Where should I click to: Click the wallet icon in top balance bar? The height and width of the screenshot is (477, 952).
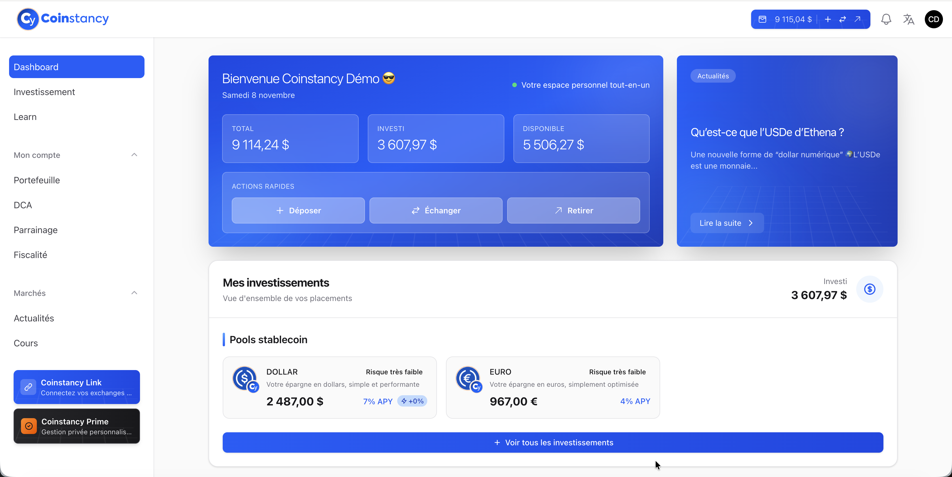click(x=762, y=19)
